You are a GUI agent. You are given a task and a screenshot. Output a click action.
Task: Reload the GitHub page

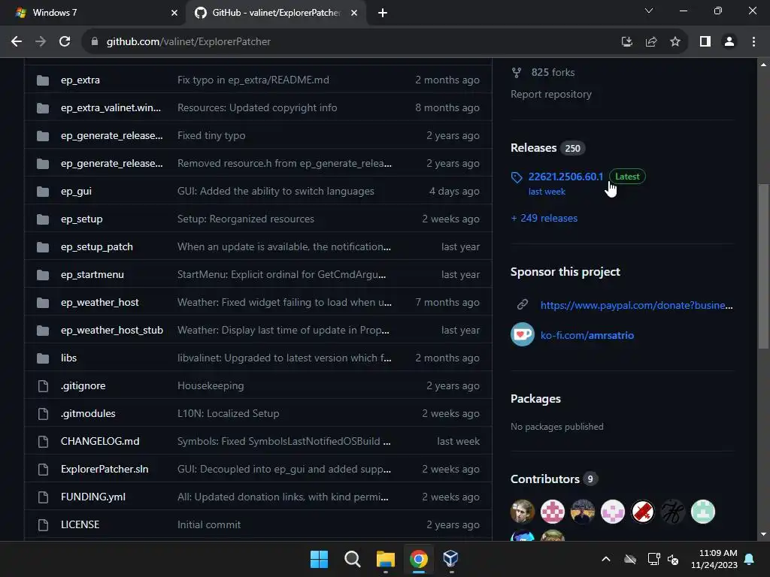(65, 42)
